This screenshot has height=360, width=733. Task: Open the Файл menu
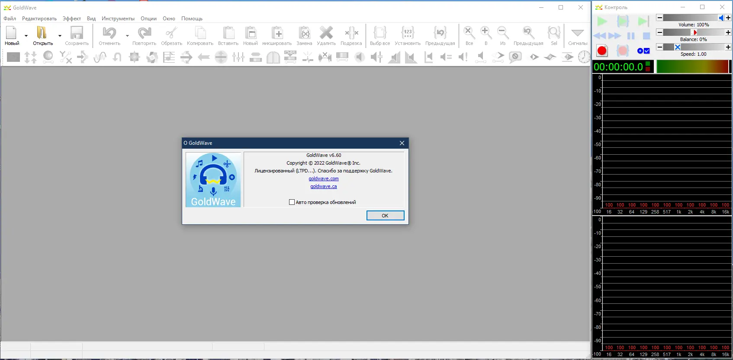10,19
